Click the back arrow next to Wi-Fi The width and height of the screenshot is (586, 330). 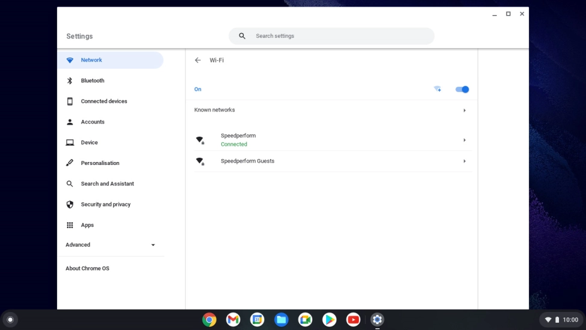tap(198, 60)
